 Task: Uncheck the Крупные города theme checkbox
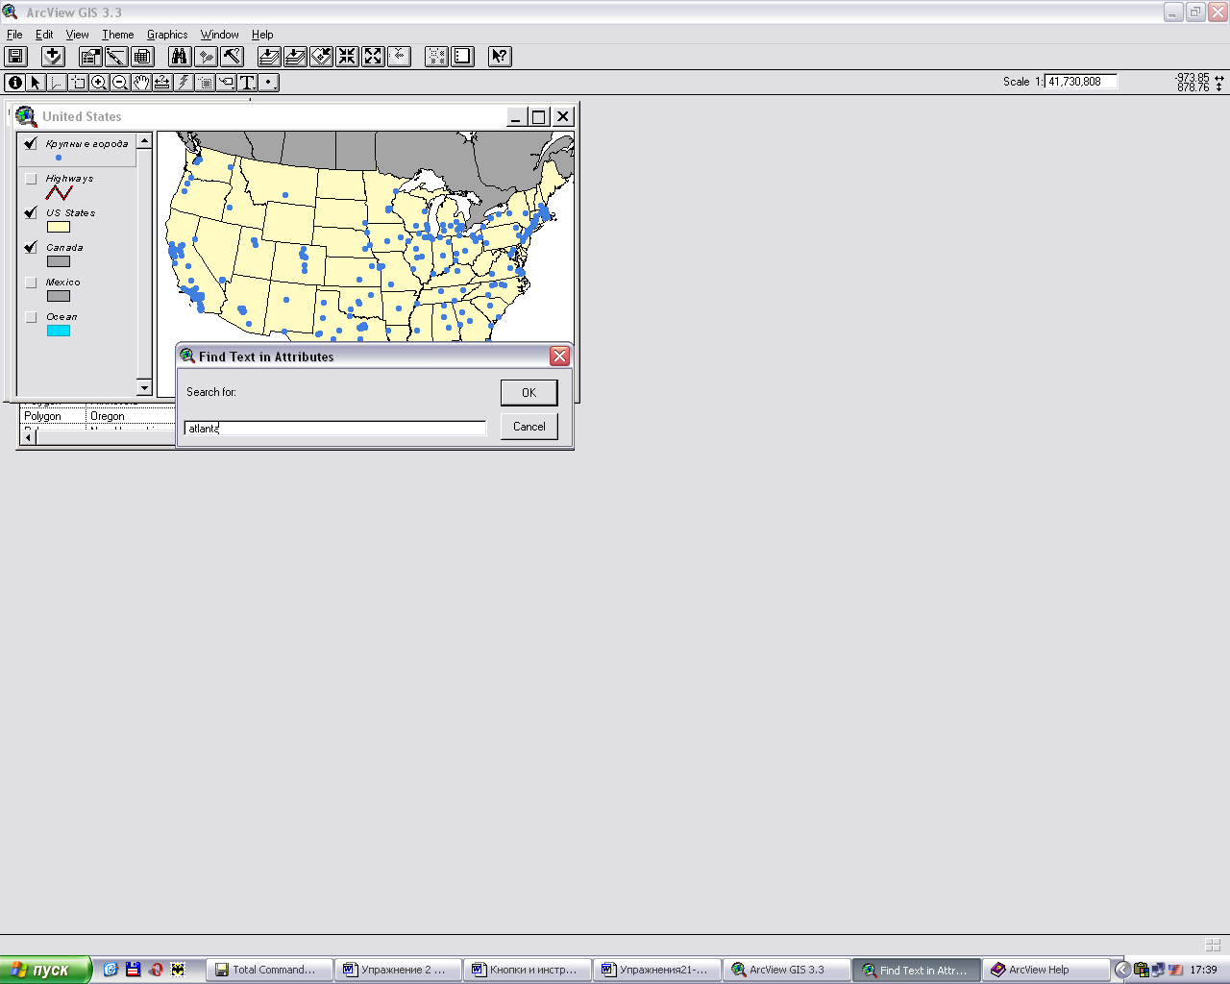point(31,143)
